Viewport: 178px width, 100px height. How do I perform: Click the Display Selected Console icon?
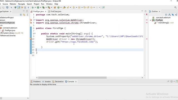coord(172,81)
